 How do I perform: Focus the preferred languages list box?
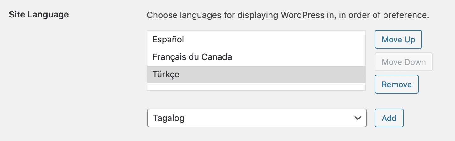256,61
